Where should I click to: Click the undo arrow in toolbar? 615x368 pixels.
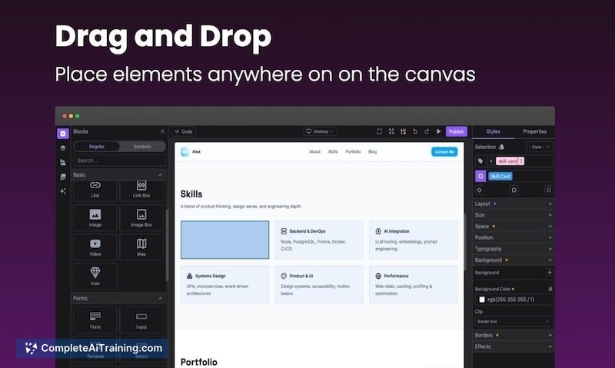tap(415, 131)
